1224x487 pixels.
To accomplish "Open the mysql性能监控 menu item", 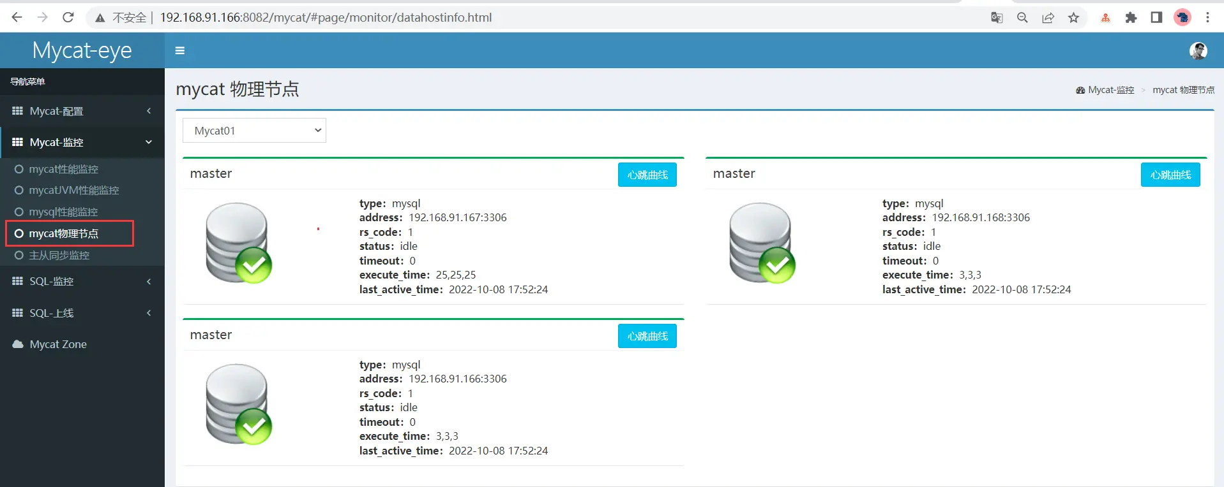I will (x=63, y=212).
